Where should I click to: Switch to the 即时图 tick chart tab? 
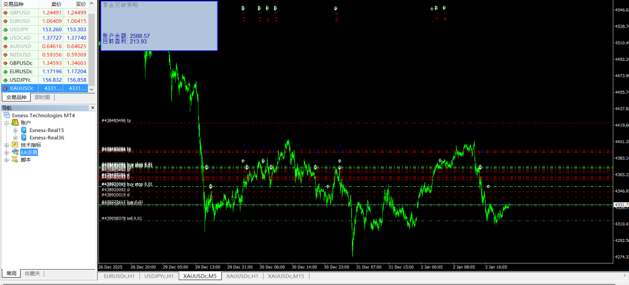pos(42,98)
